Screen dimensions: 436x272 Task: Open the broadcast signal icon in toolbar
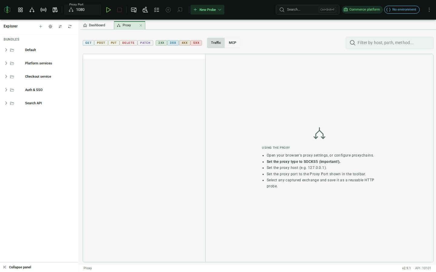(43, 10)
